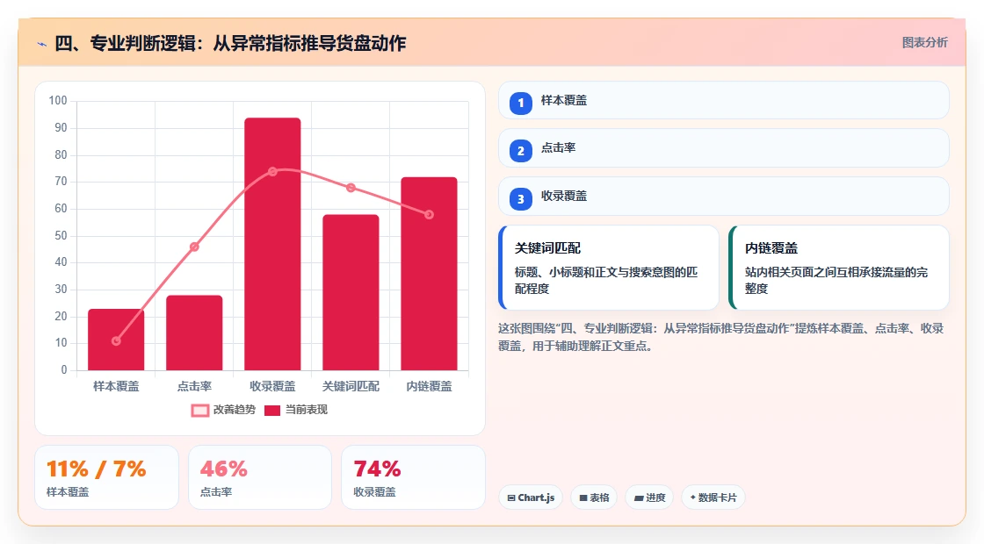
Task: Toggle the 当前表现 legend label
Action: click(x=307, y=410)
